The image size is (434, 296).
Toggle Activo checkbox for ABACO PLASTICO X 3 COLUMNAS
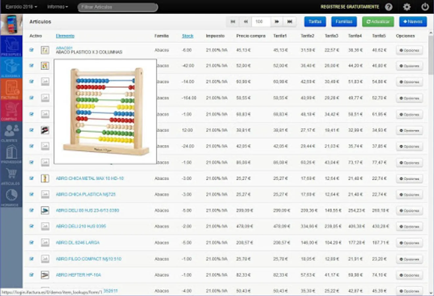tap(32, 50)
